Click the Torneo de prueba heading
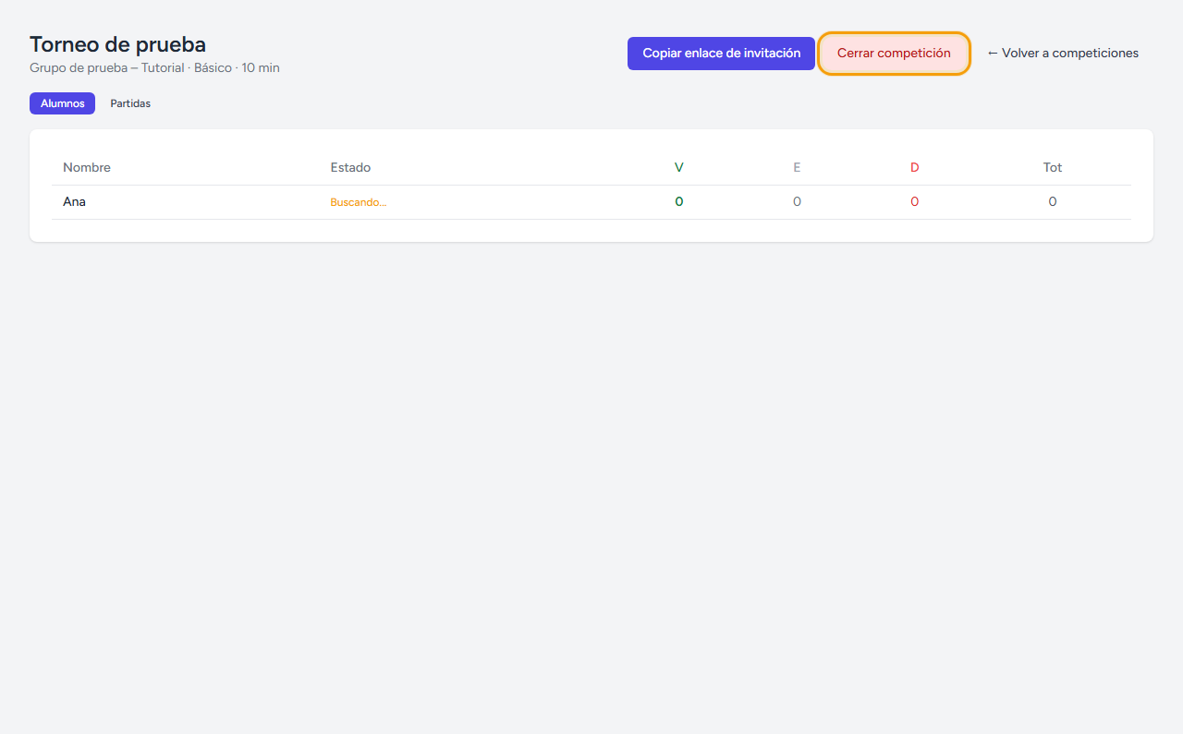 [117, 44]
